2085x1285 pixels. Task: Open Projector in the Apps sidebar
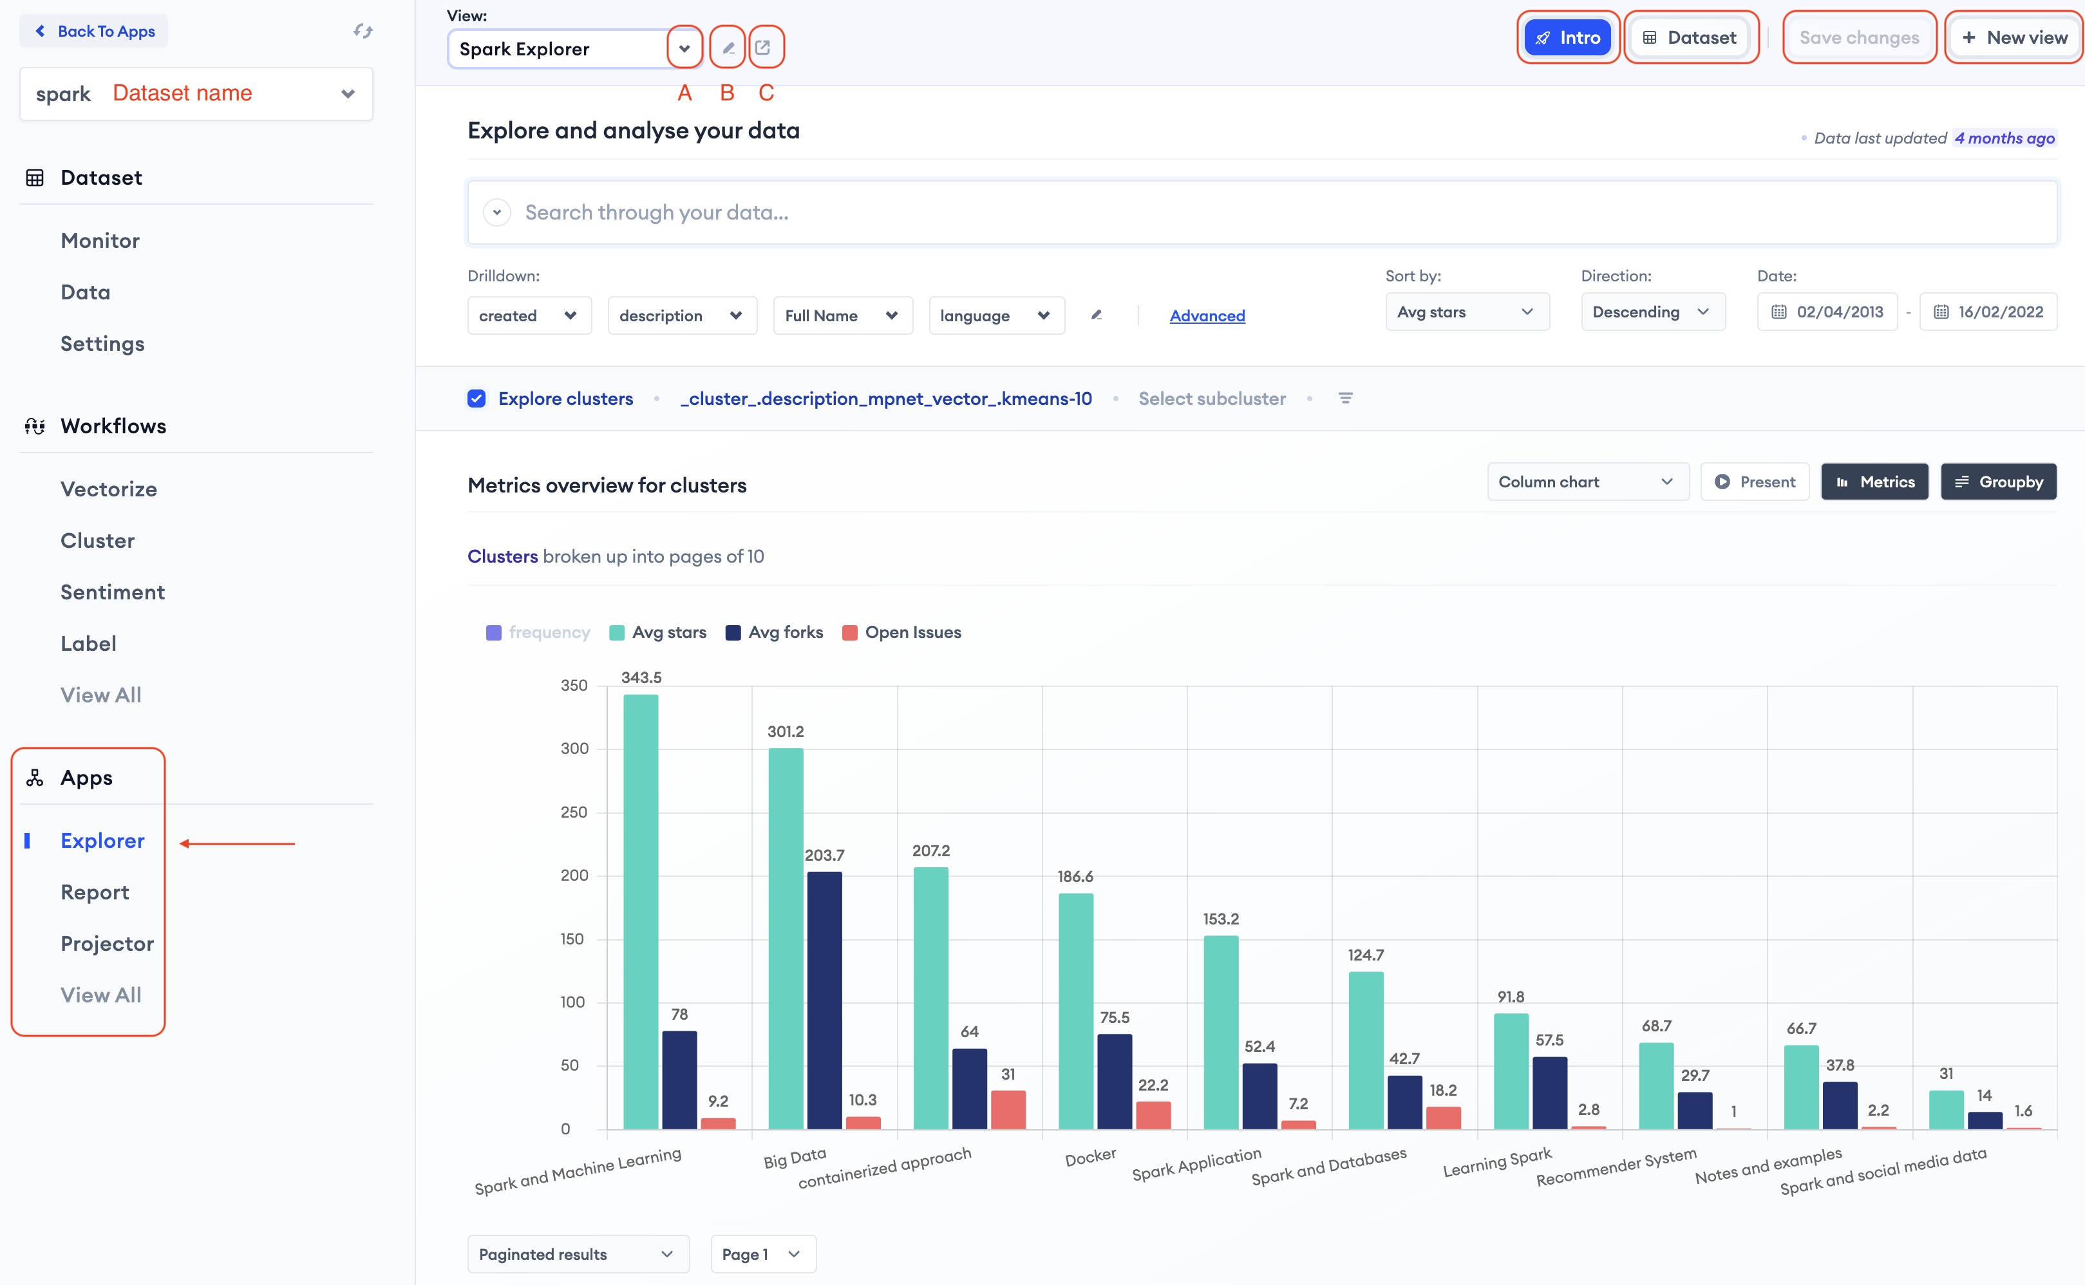click(107, 943)
